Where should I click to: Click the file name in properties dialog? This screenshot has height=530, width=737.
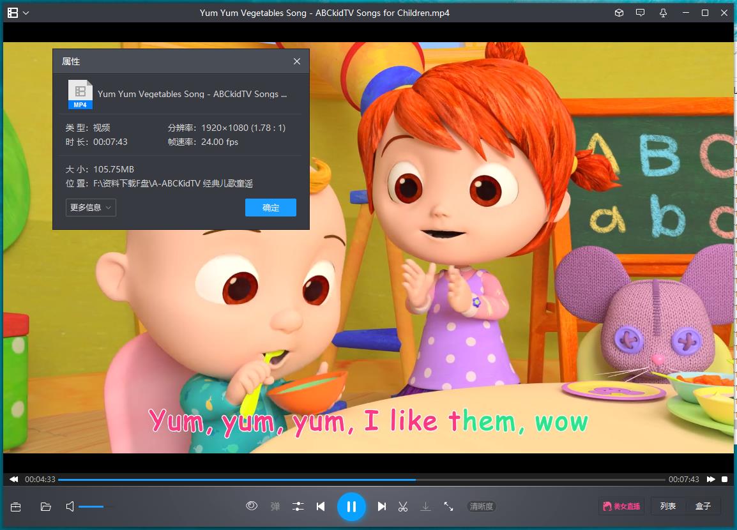192,94
